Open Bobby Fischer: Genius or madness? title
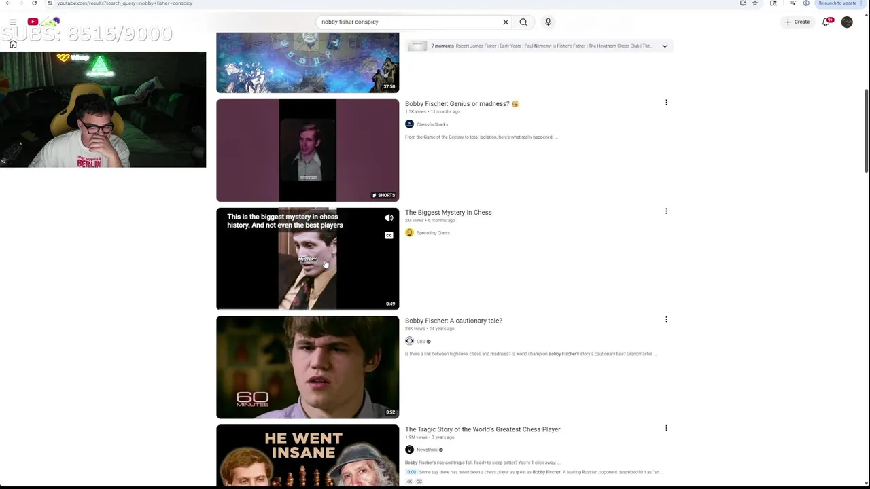 pos(462,104)
